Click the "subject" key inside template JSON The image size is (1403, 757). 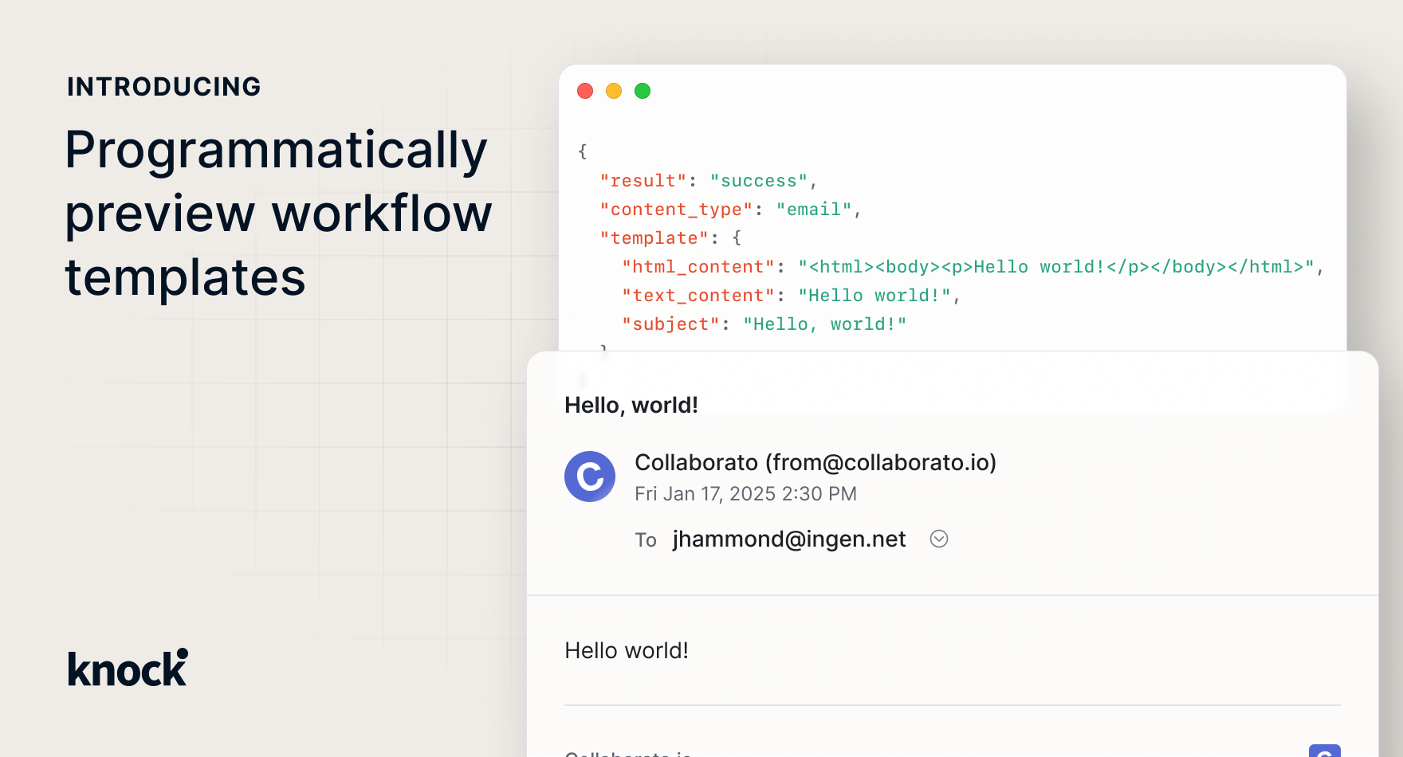pos(670,324)
